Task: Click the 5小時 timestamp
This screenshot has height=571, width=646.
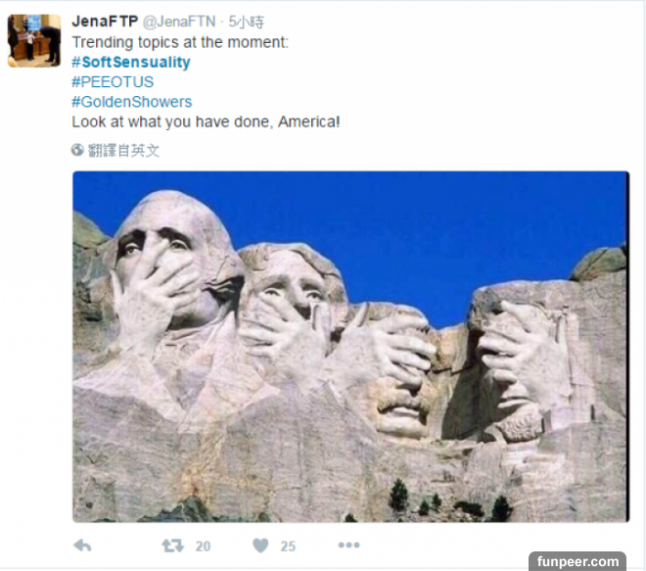Action: [x=247, y=22]
